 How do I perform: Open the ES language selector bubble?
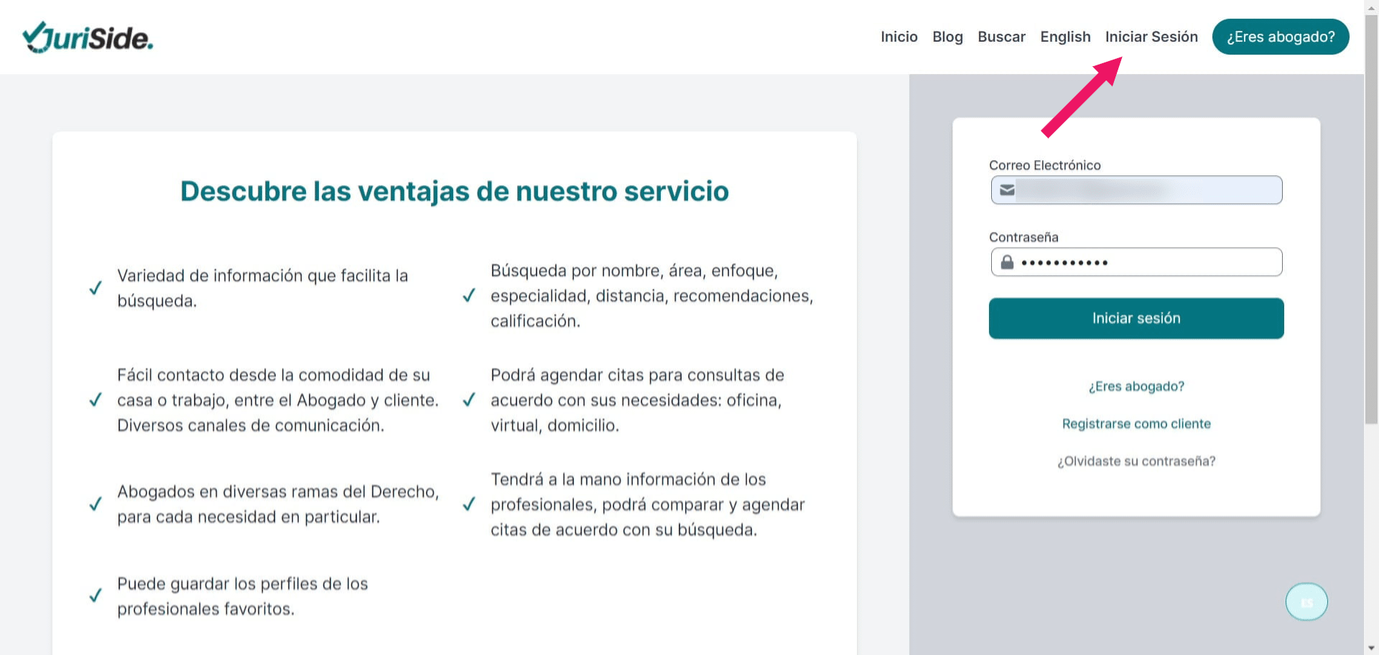pos(1306,602)
